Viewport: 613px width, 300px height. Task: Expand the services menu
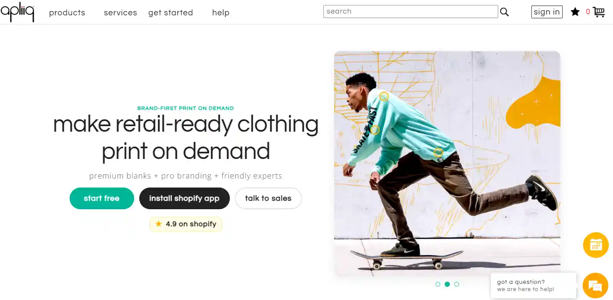click(120, 13)
